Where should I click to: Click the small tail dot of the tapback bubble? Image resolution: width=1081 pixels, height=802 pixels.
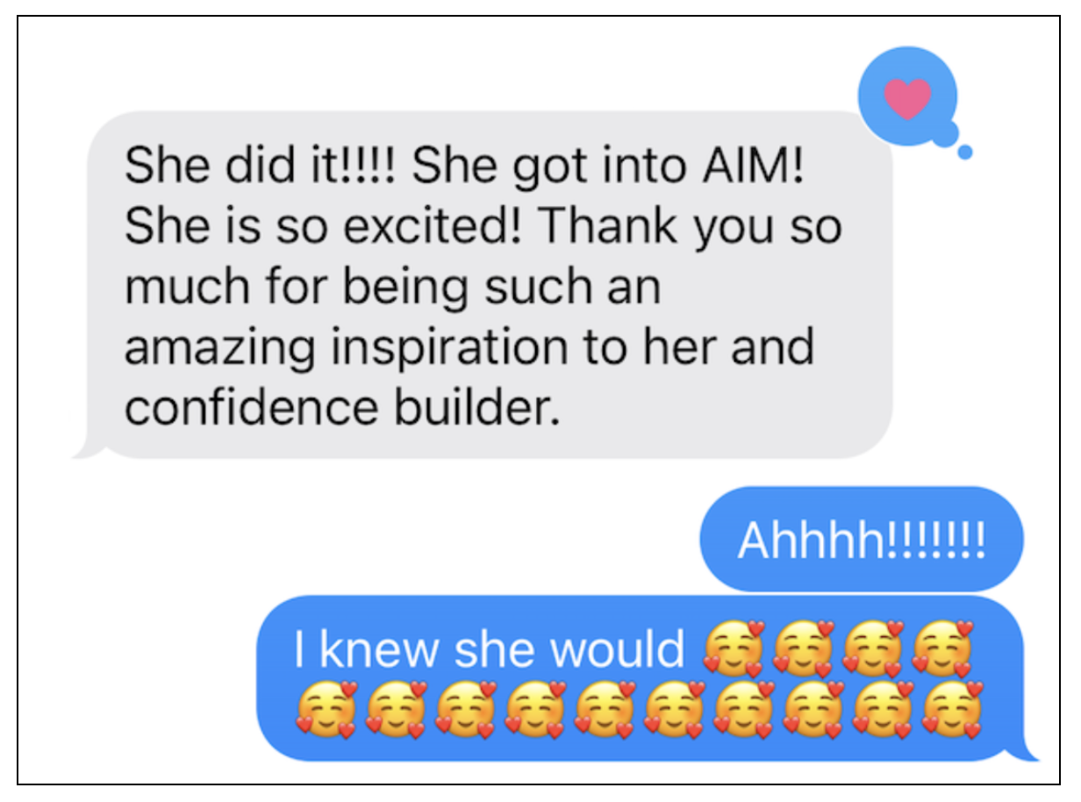965,153
